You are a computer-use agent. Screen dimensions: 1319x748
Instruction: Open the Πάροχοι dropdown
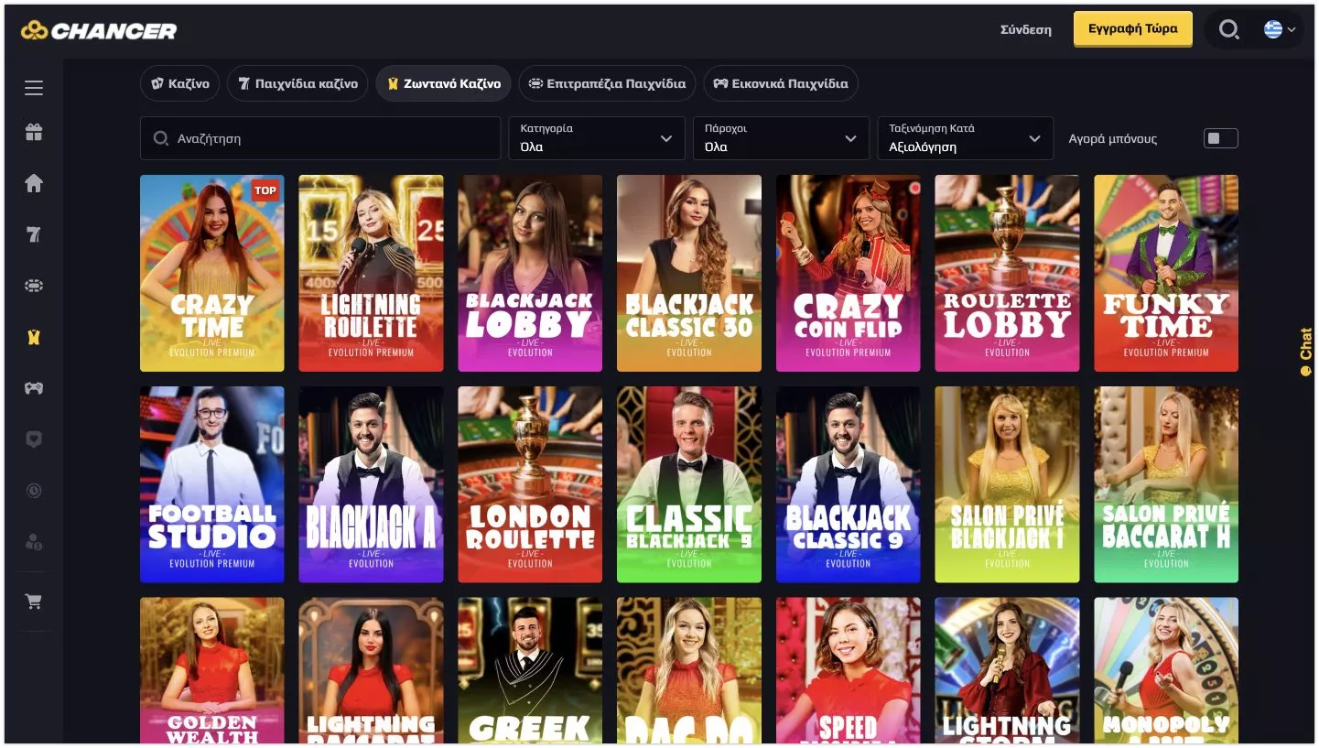[781, 138]
